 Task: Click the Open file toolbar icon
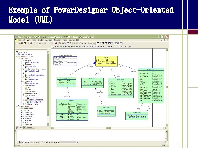(20, 43)
